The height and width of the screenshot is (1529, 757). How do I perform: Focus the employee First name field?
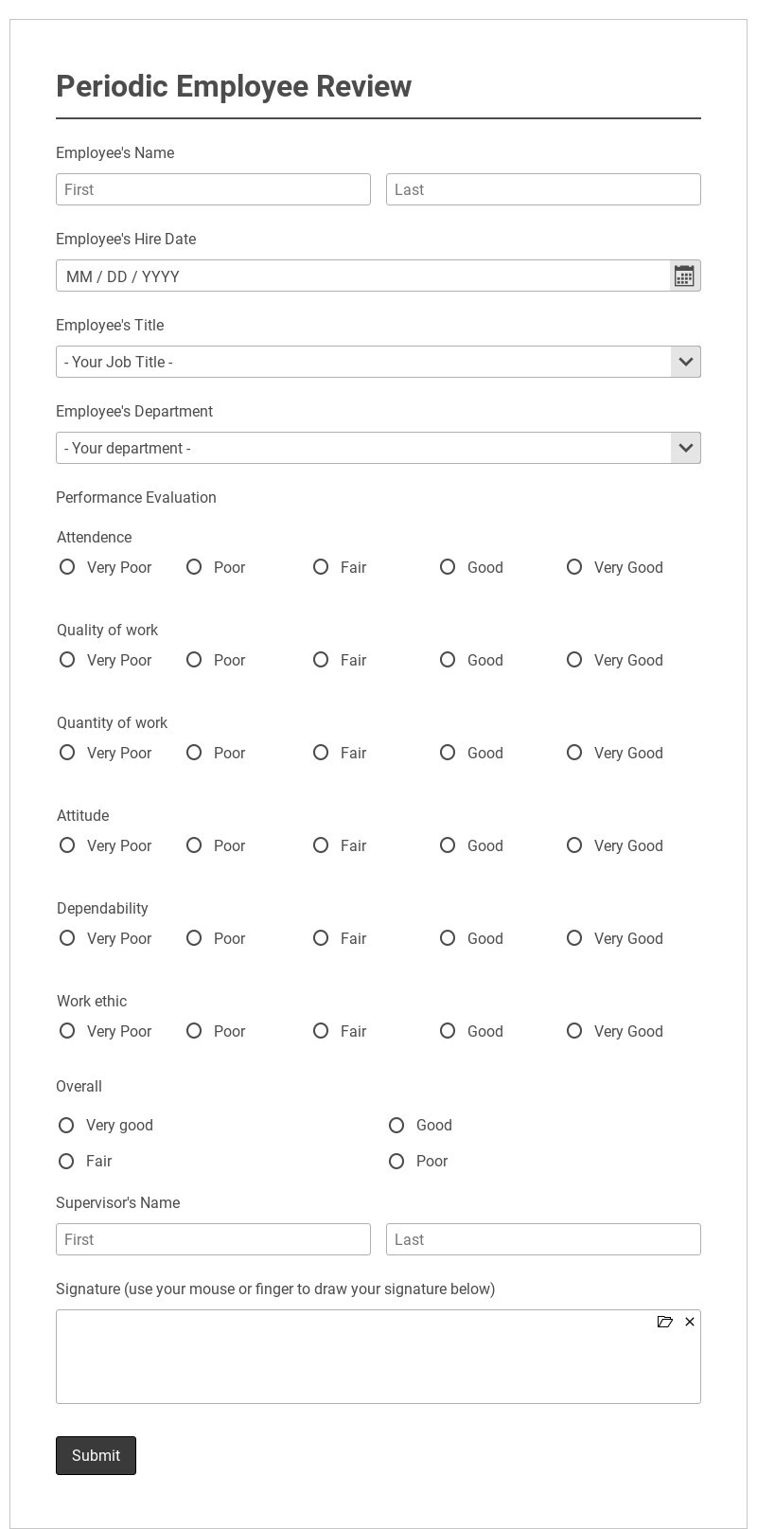pyautogui.click(x=213, y=189)
